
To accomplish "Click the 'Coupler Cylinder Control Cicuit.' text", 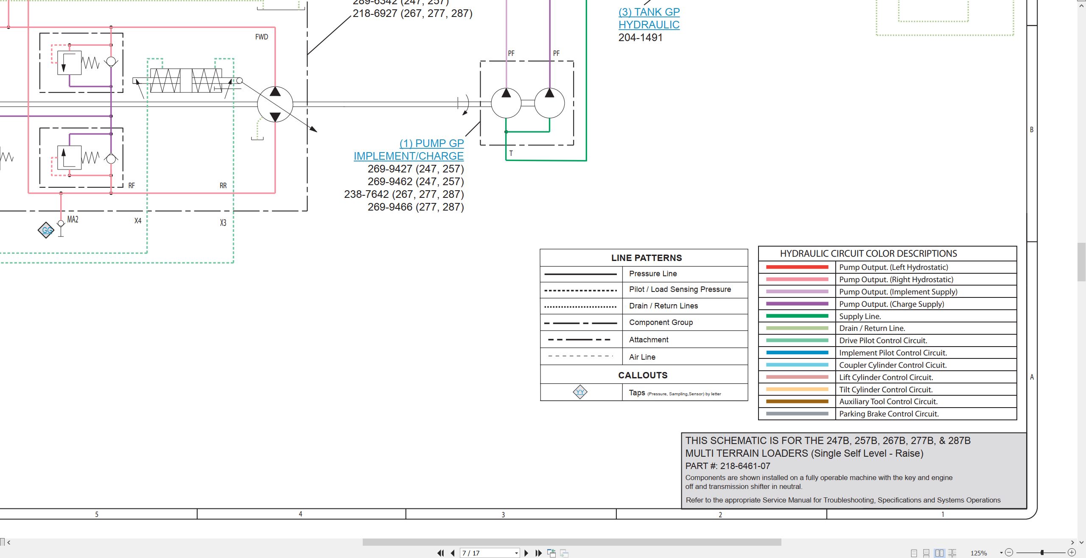I will coord(893,365).
